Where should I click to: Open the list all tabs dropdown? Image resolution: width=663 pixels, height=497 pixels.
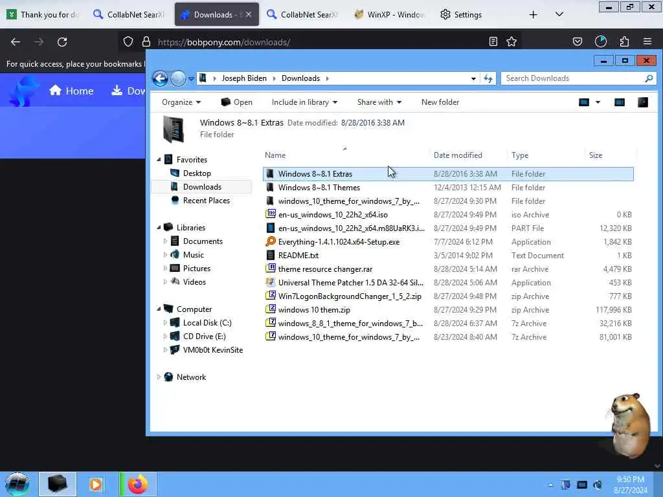click(559, 14)
